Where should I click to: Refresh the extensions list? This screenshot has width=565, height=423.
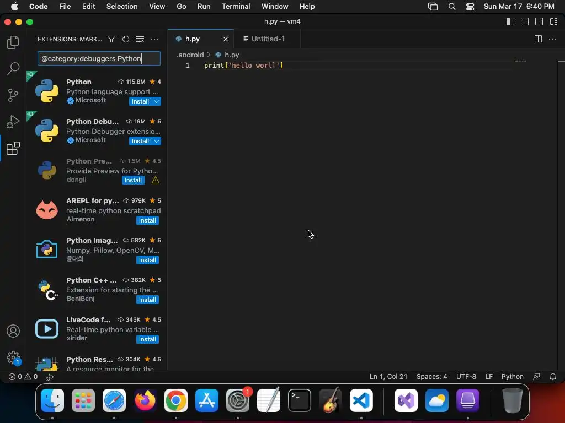point(125,39)
